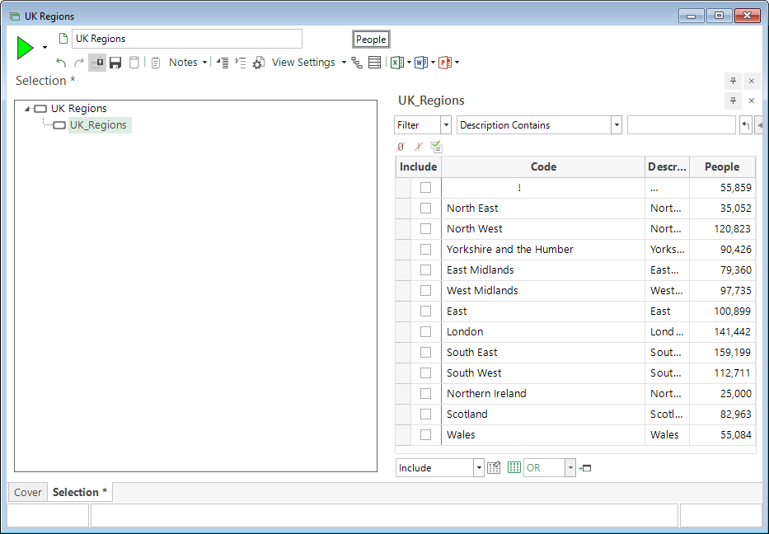Tick the Include checkbox for South East
Image resolution: width=769 pixels, height=534 pixels.
tap(425, 352)
